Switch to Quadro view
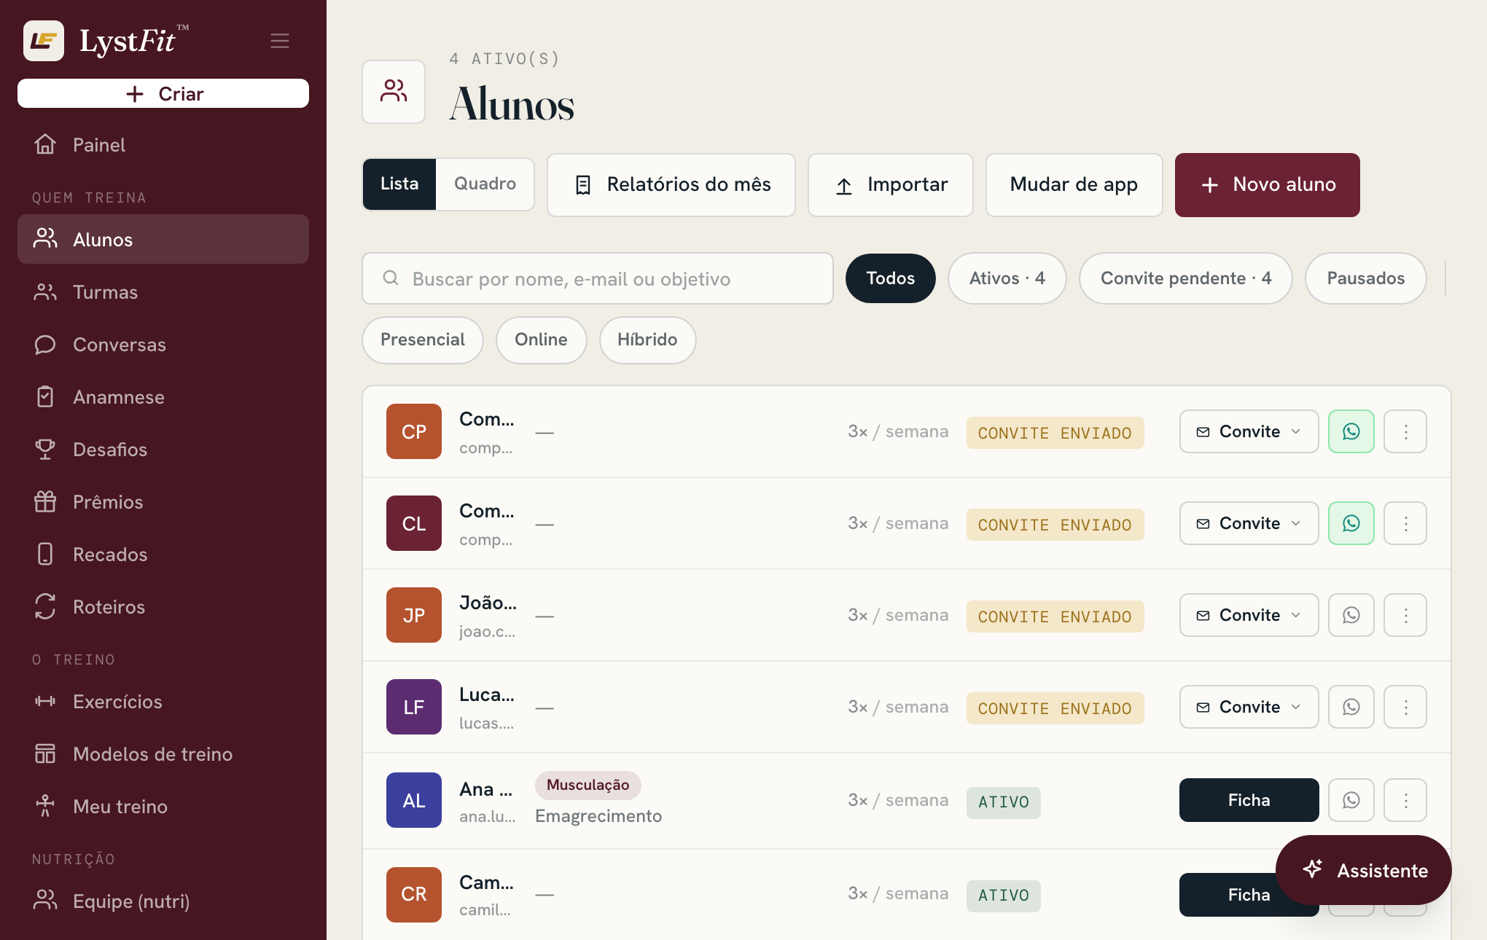Viewport: 1487px width, 940px height. tap(485, 184)
